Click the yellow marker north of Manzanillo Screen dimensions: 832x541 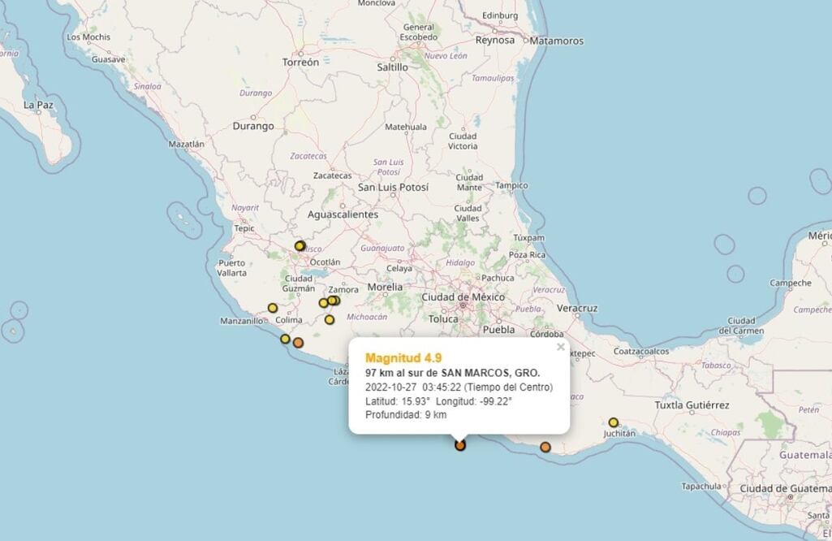(273, 308)
